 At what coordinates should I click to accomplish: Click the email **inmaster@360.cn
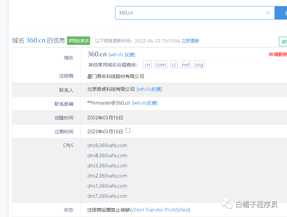[x=109, y=103]
